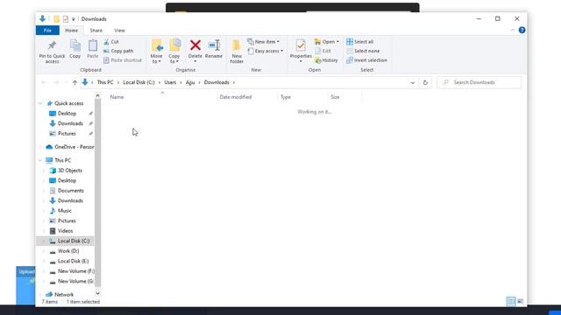Click the navigation pane scrollbar
Image resolution: width=561 pixels, height=315 pixels.
point(97,192)
